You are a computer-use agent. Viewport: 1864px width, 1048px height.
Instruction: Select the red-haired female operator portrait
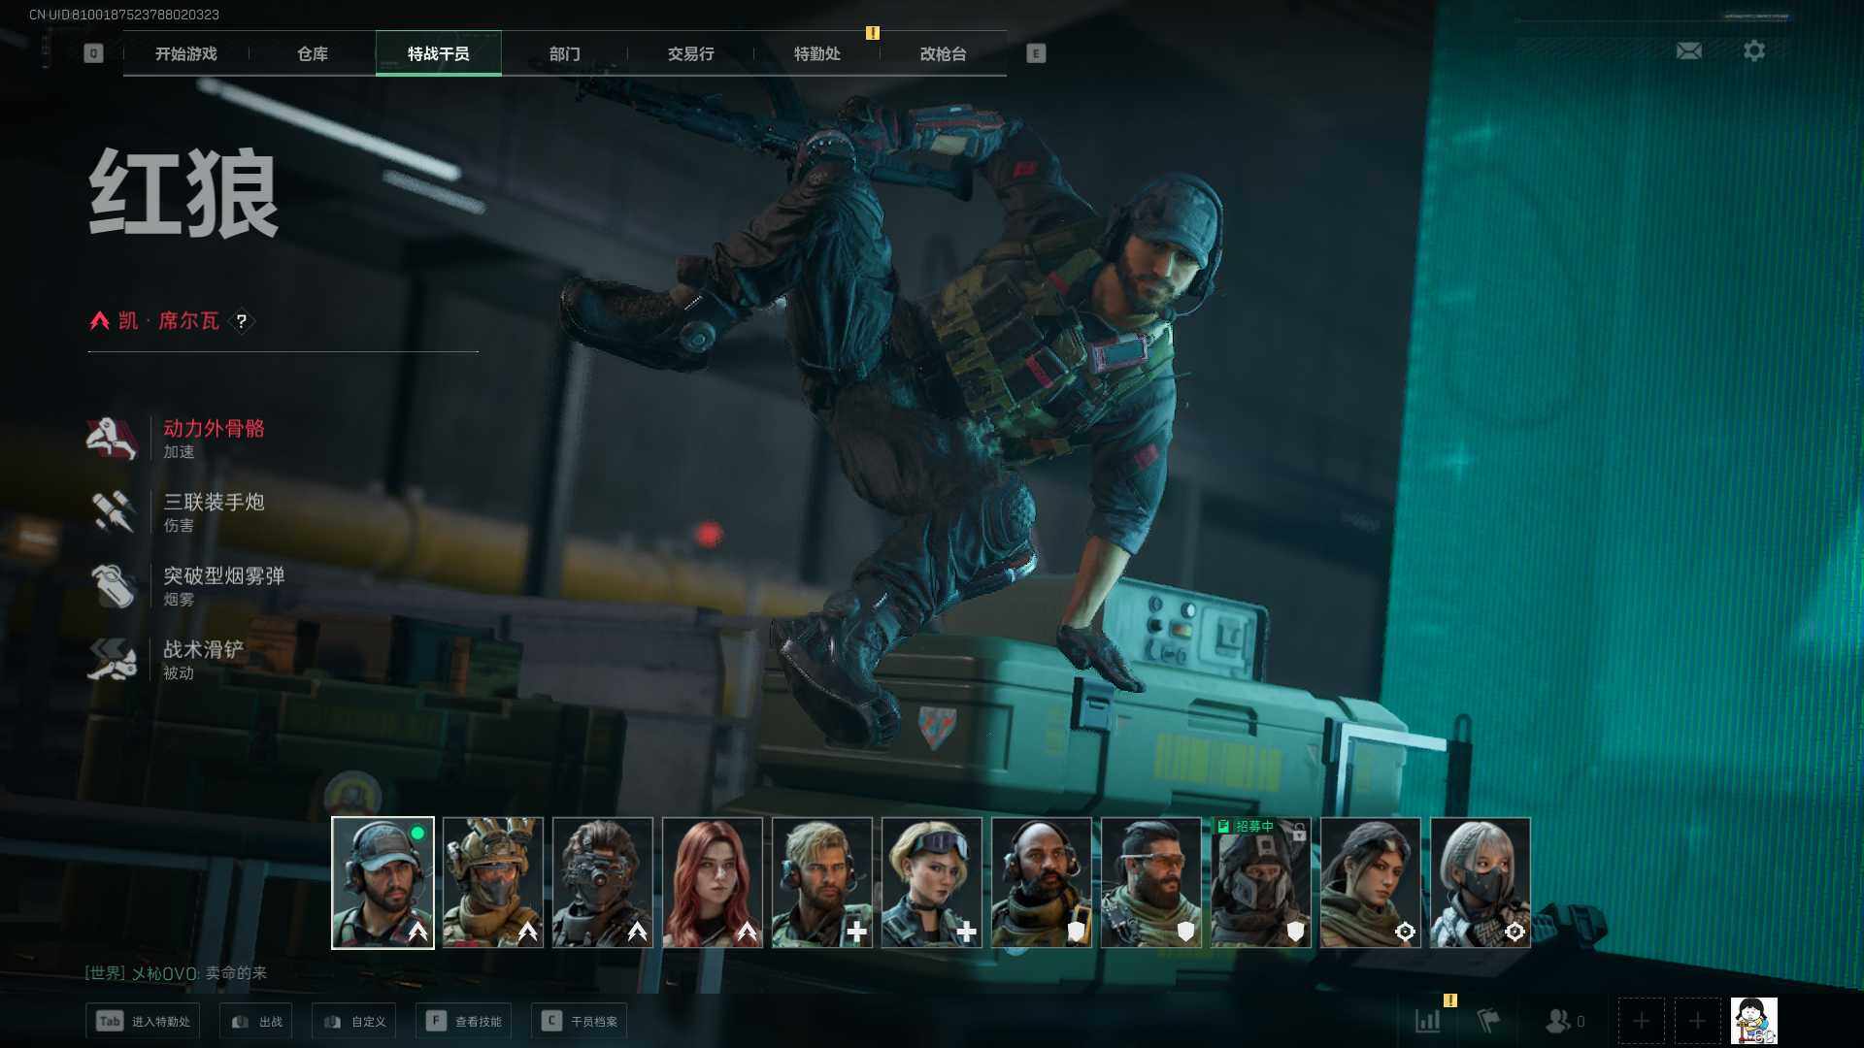coord(713,882)
